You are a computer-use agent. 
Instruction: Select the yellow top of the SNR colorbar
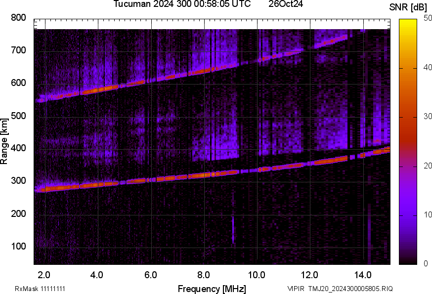coord(408,22)
